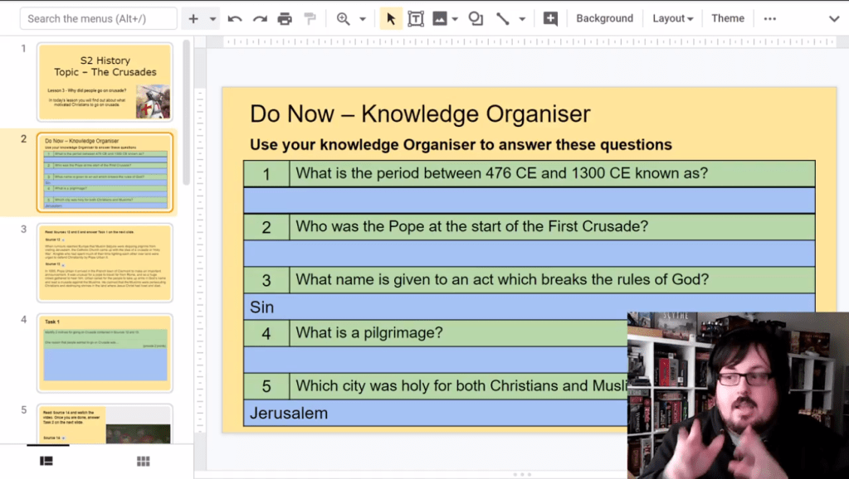This screenshot has width=849, height=479.
Task: Choose the Select arrow cursor tool
Action: (x=391, y=19)
